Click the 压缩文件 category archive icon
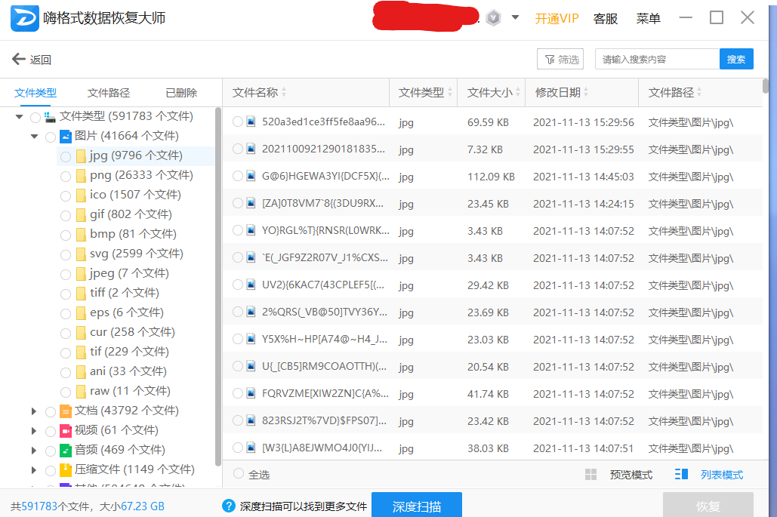Image resolution: width=777 pixels, height=517 pixels. click(66, 469)
